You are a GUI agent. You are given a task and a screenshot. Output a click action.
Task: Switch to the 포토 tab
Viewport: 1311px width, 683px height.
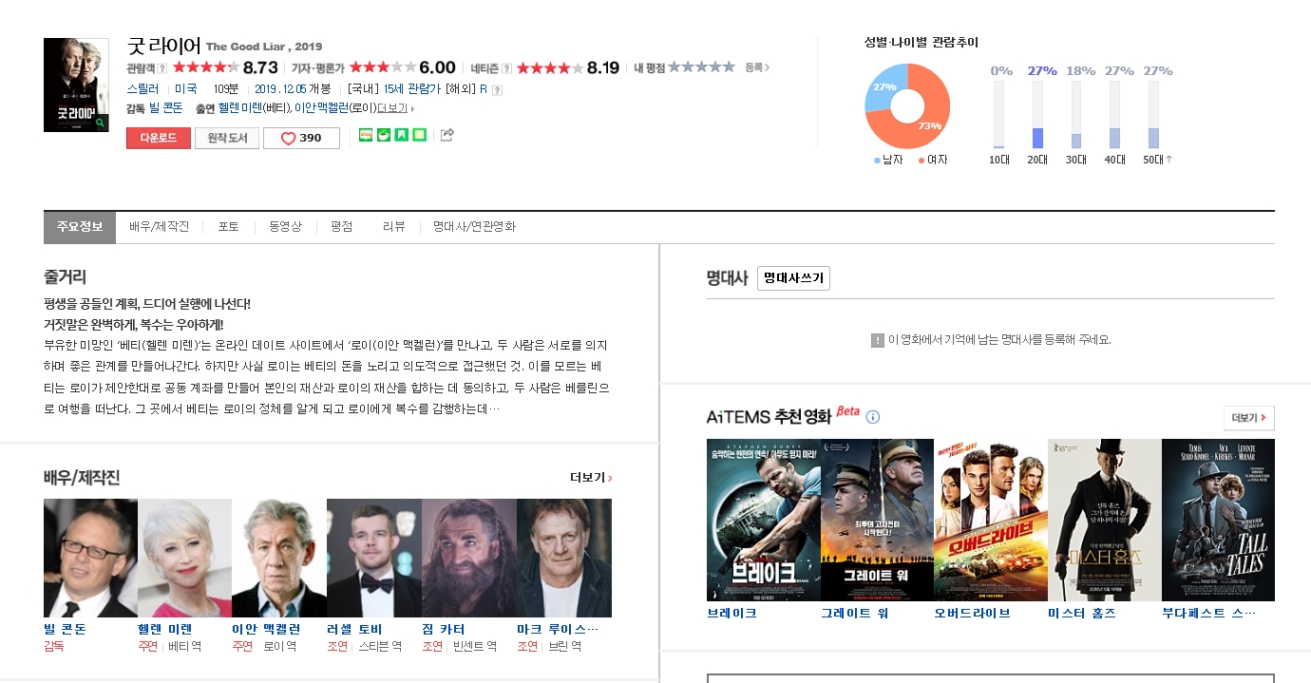(x=228, y=227)
